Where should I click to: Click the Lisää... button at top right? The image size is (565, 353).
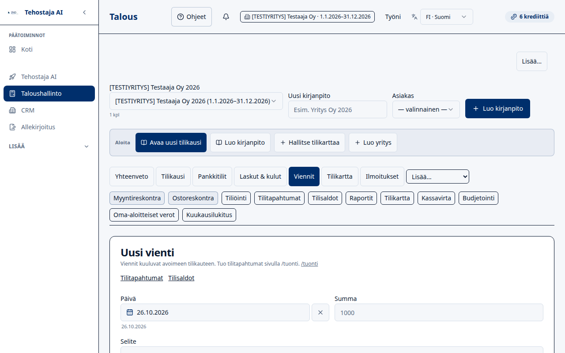(532, 61)
